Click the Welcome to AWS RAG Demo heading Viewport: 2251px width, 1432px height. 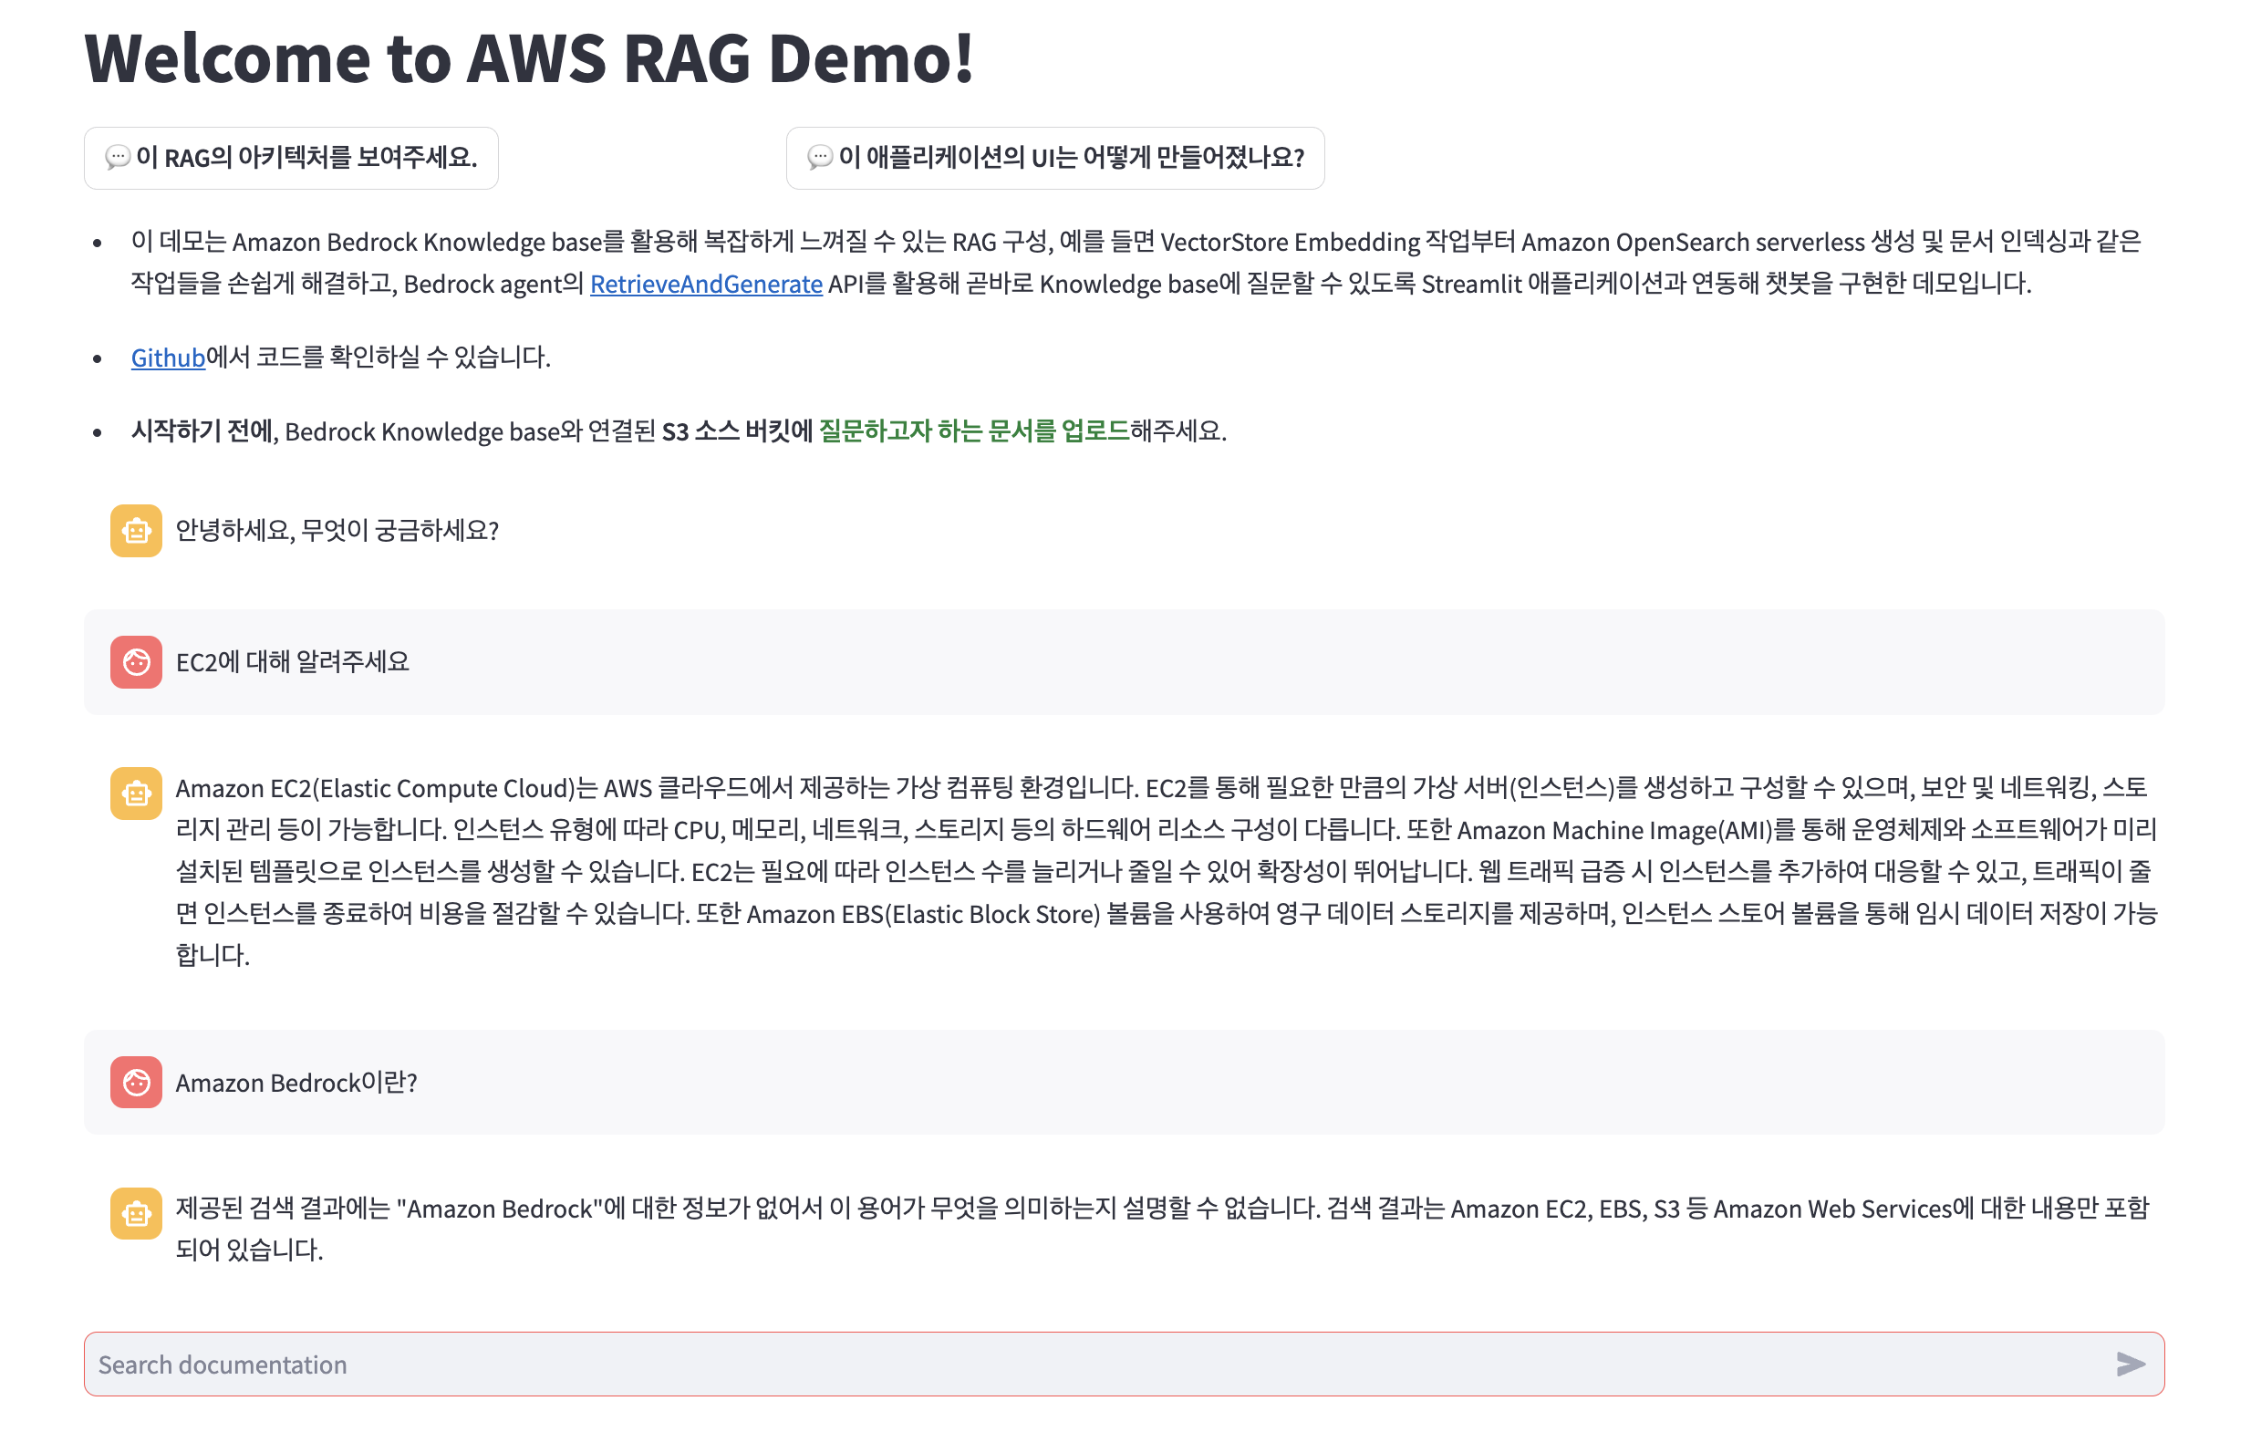529,58
